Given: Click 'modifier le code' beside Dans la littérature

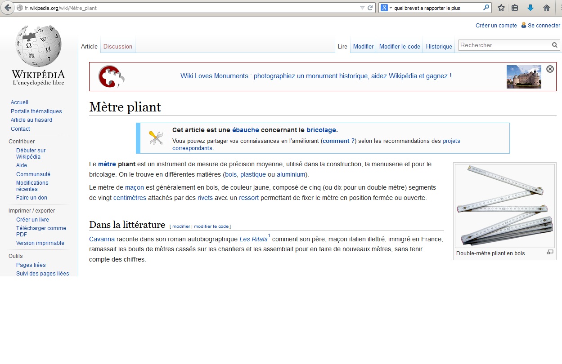Looking at the screenshot, I should pos(211,226).
